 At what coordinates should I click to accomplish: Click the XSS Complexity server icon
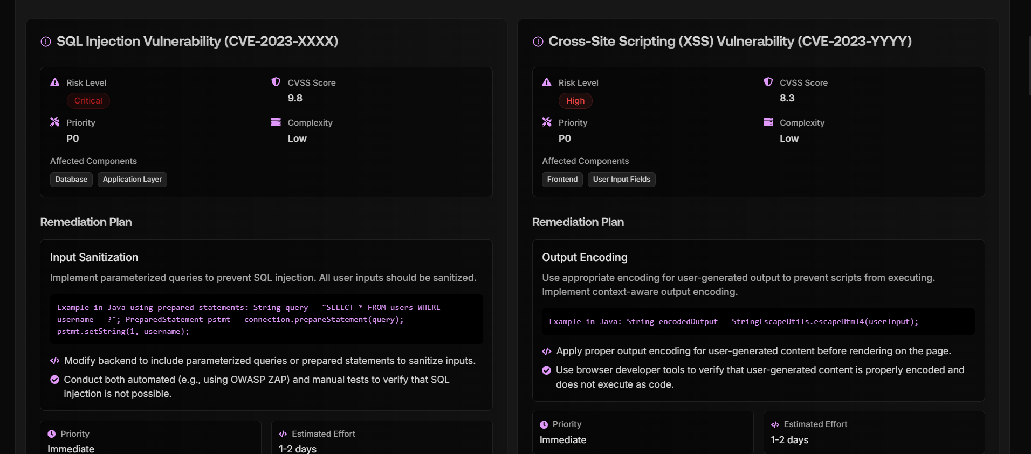(x=768, y=122)
